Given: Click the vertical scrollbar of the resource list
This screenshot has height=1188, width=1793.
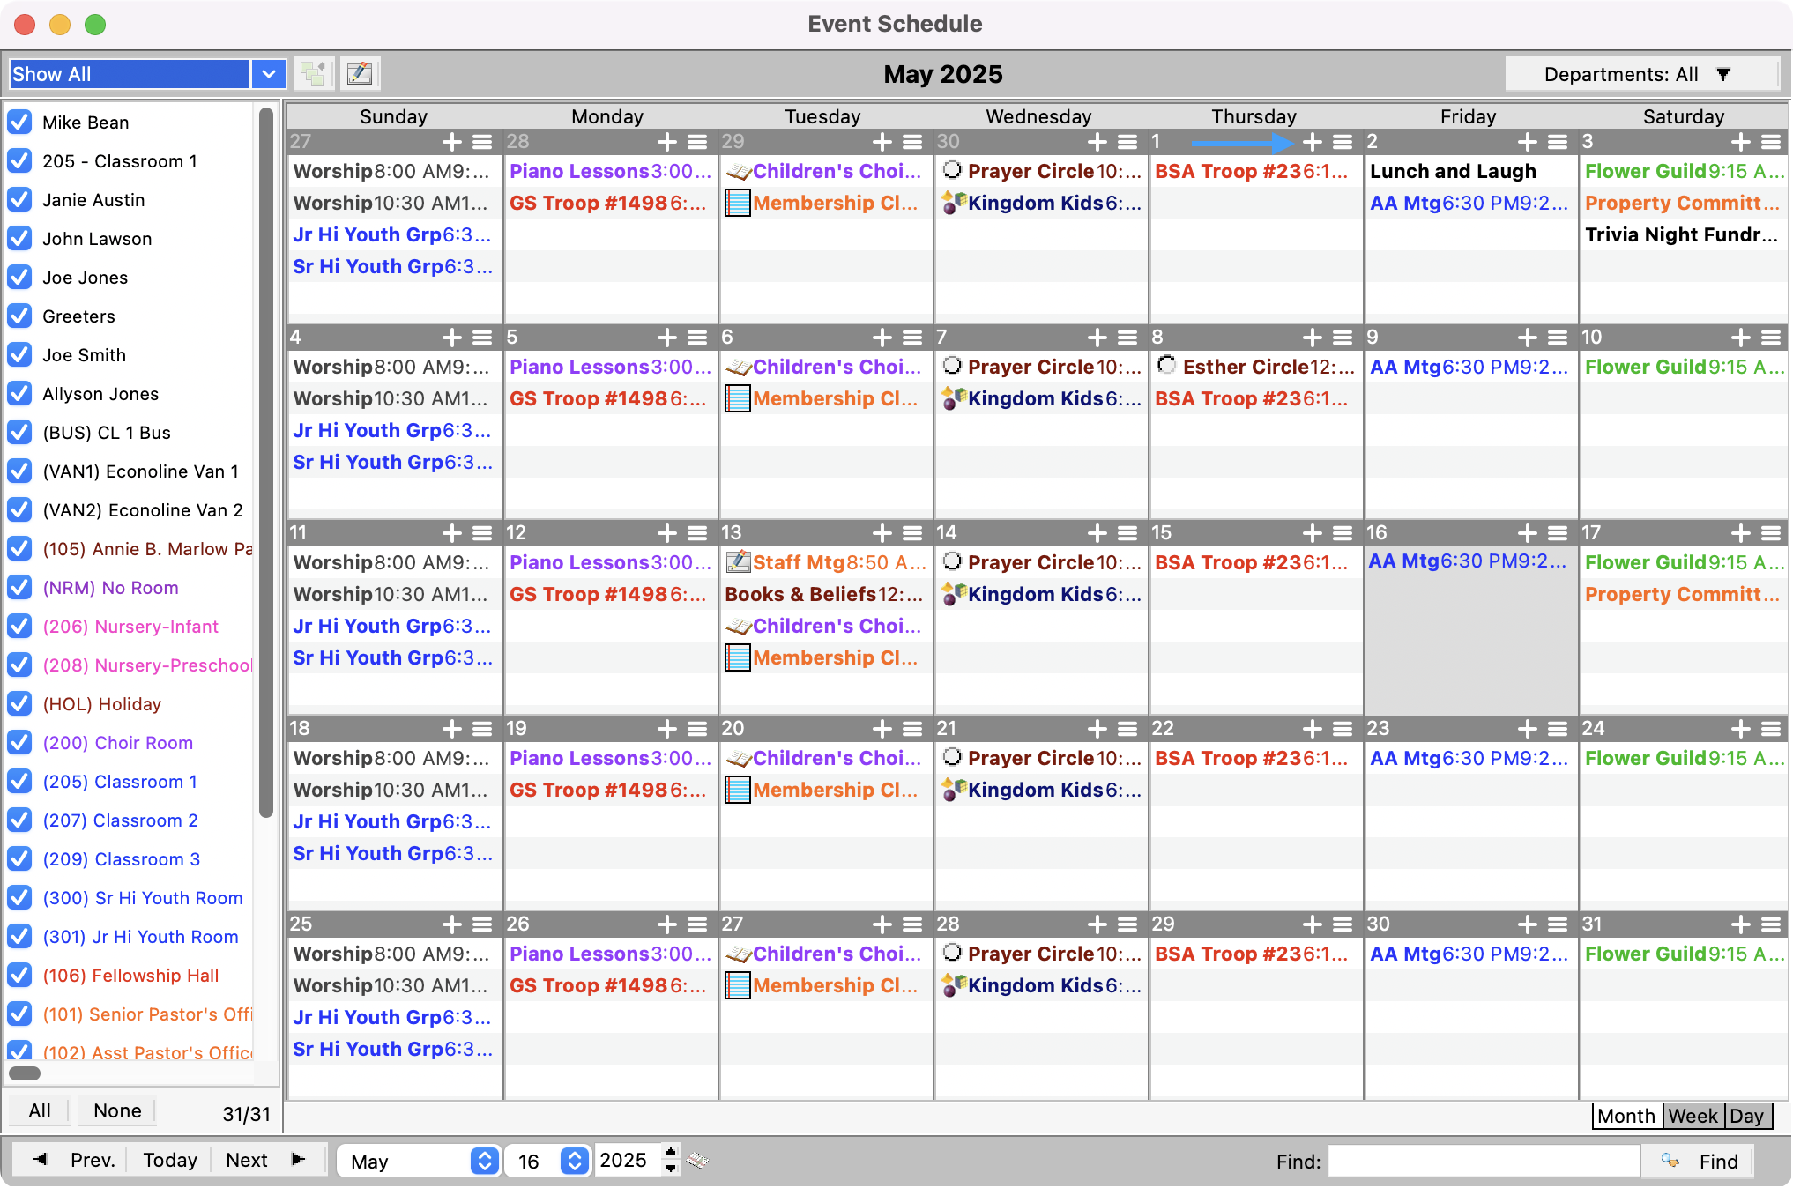Looking at the screenshot, I should coord(265,458).
